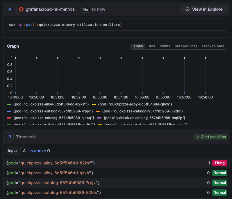
Task: Click Normal badge for catalog-8l2ds row
Action: pos(219,193)
